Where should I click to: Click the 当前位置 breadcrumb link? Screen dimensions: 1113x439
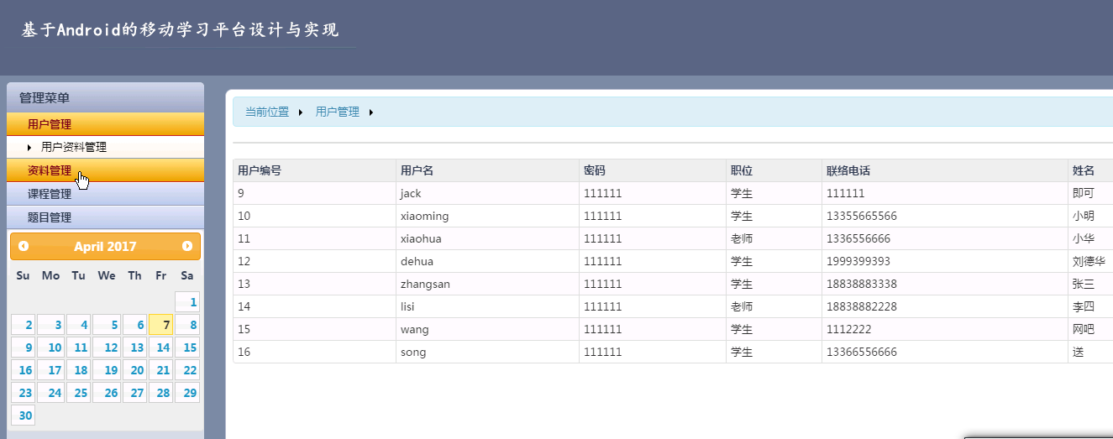click(267, 112)
